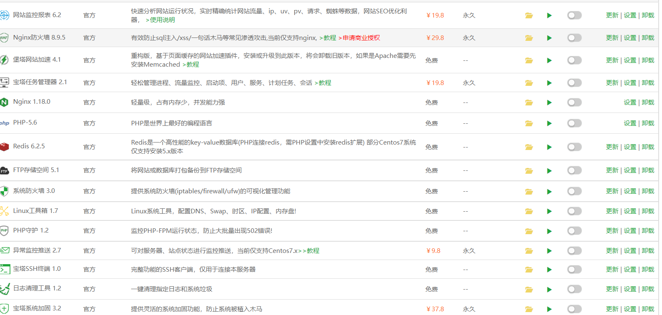The width and height of the screenshot is (662, 315).
Task: Click the Nginx green hexagon logo icon
Action: [x=4, y=102]
